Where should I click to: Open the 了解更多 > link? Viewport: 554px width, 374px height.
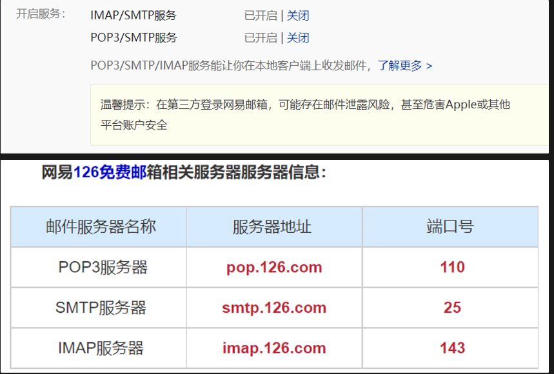click(x=405, y=66)
